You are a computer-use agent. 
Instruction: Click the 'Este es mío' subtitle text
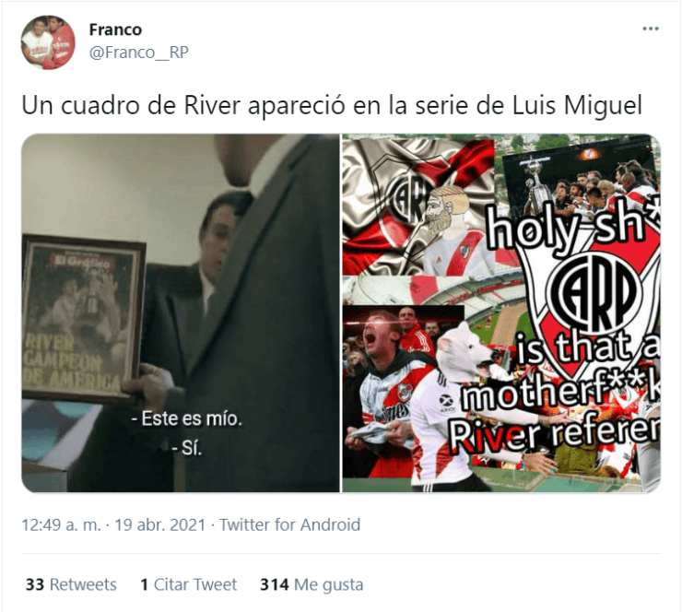187,418
